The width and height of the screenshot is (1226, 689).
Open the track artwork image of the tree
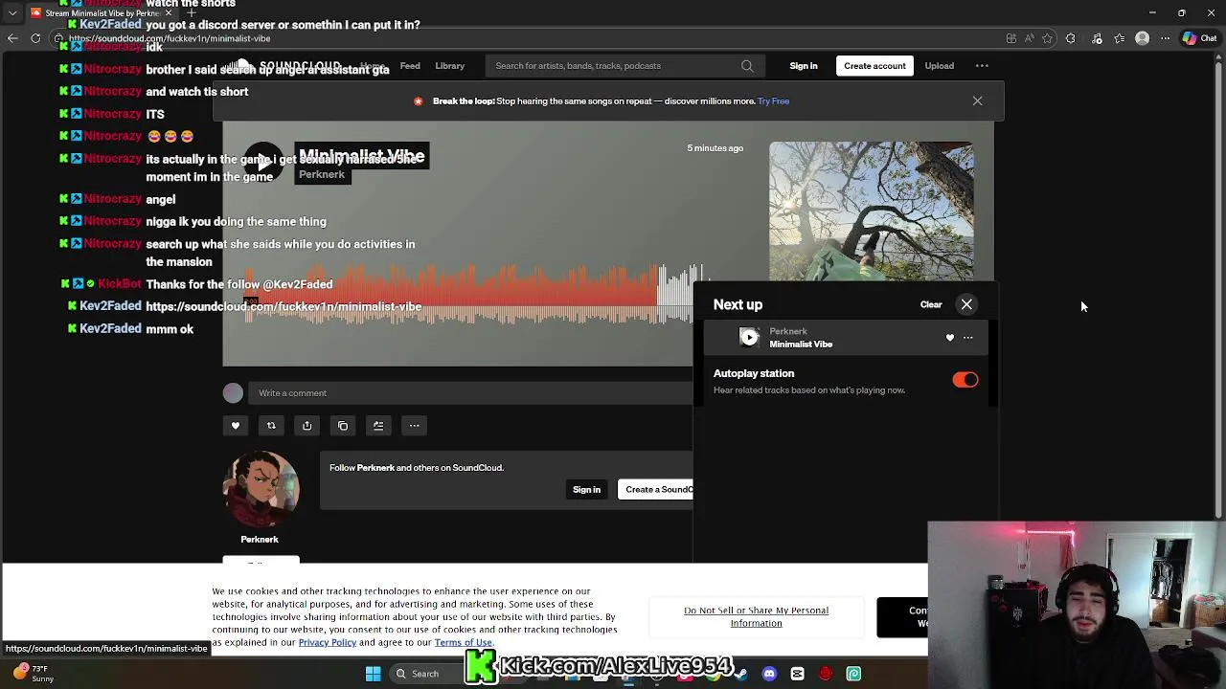click(871, 211)
